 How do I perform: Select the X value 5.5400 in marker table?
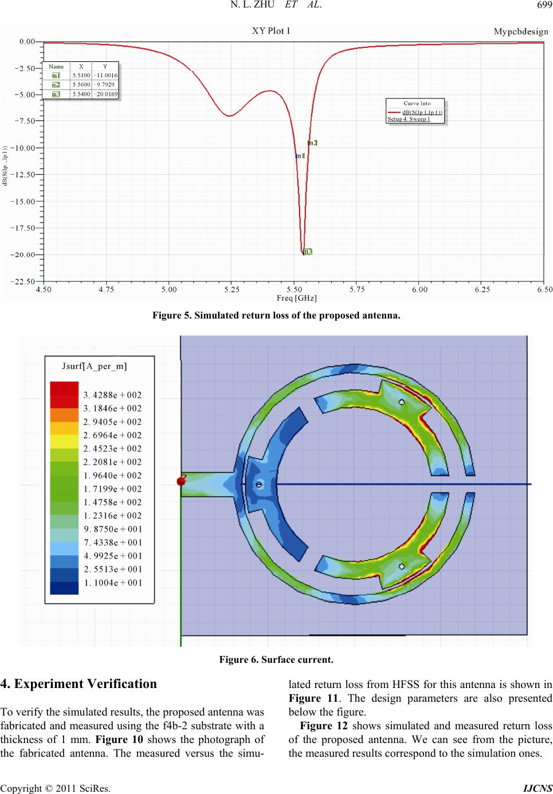pyautogui.click(x=81, y=95)
